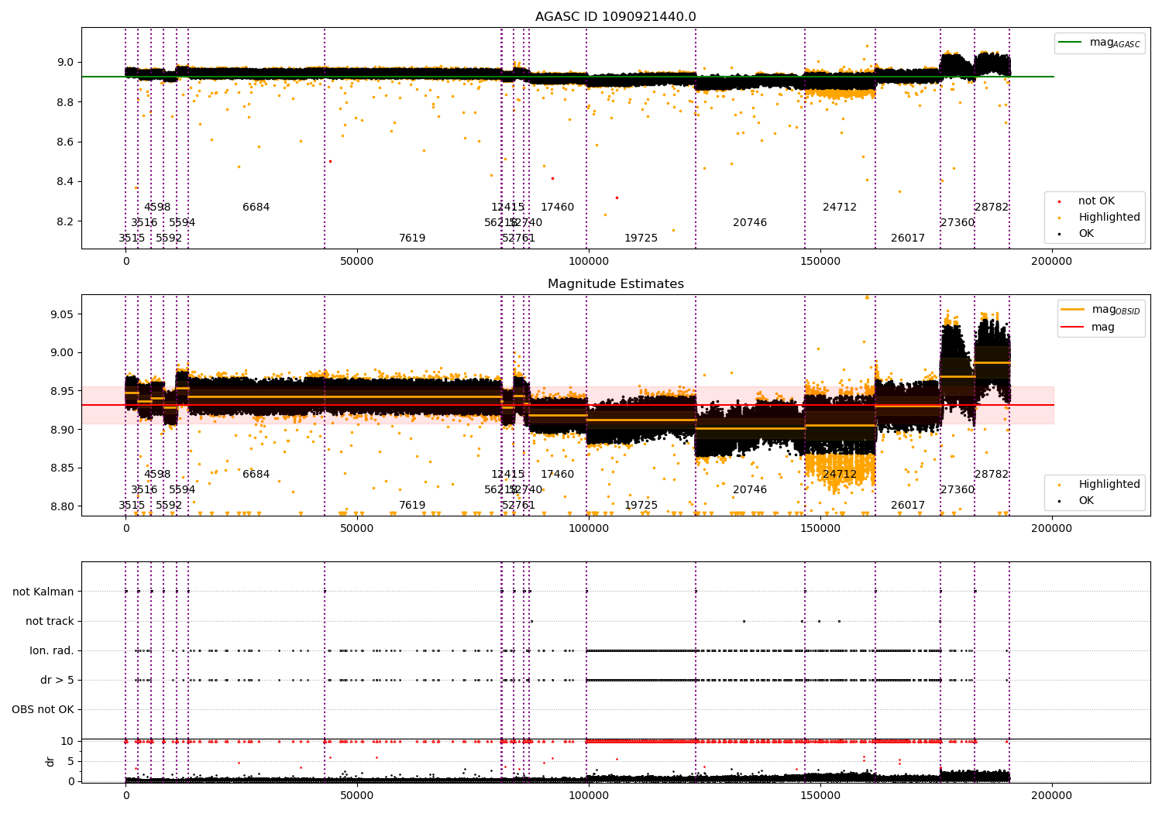Click obsid label 17460 in top panel
1162x813 pixels.
tap(558, 208)
